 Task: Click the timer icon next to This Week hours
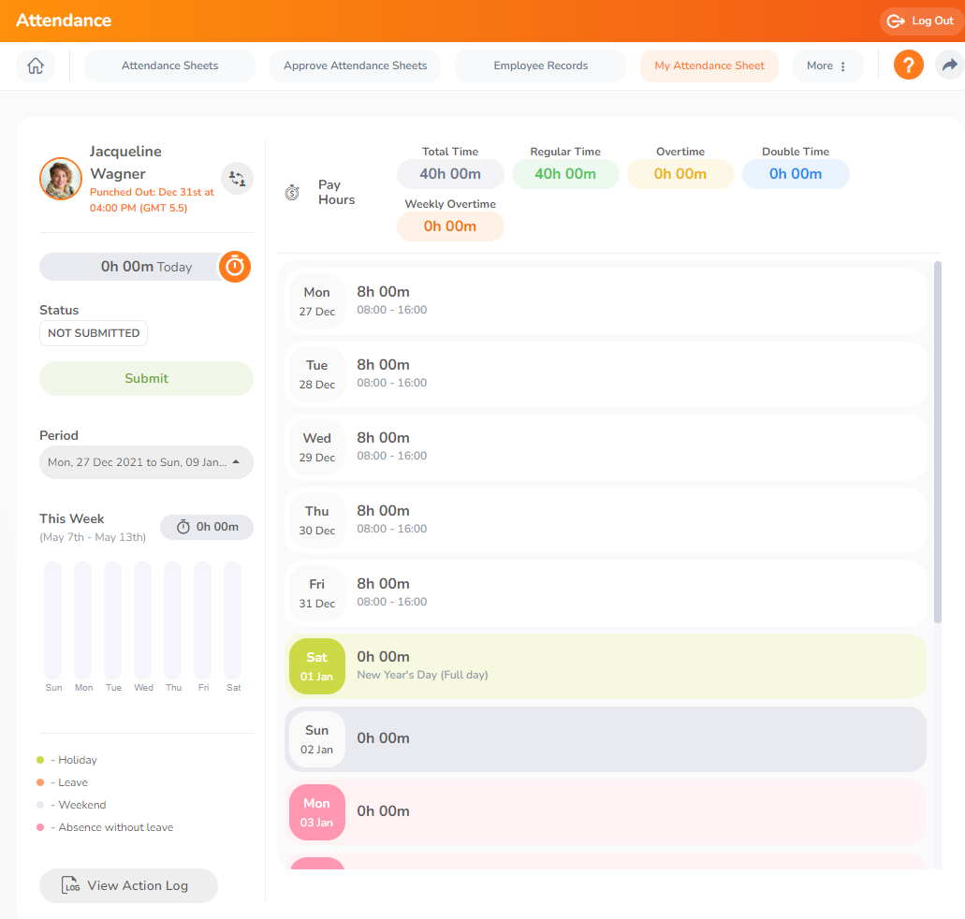pyautogui.click(x=184, y=527)
